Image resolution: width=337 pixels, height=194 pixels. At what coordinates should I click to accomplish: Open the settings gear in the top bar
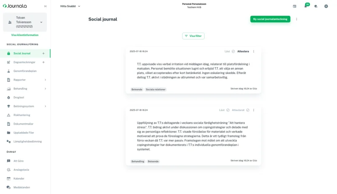[x=326, y=6]
